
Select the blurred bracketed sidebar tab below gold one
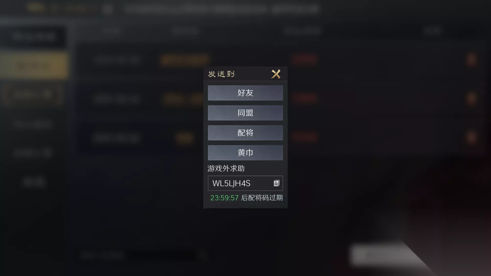pyautogui.click(x=33, y=95)
